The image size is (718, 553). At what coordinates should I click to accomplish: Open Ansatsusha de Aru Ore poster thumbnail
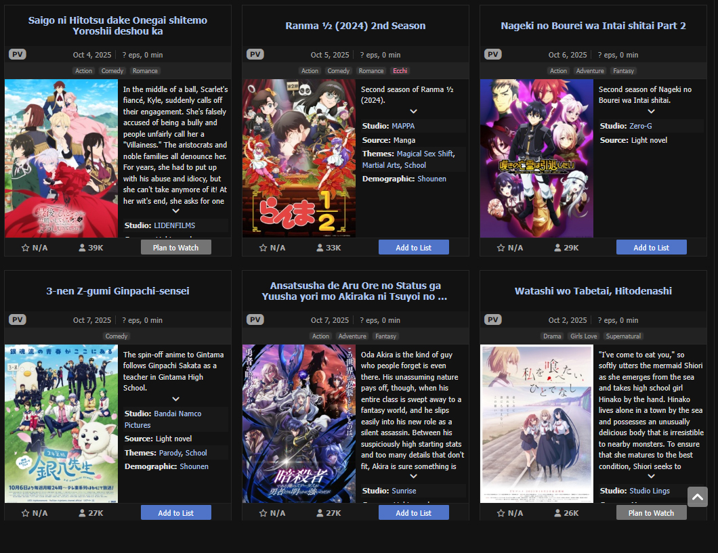[x=299, y=424]
